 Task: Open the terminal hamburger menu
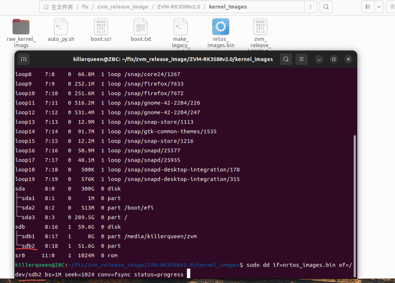pos(301,59)
